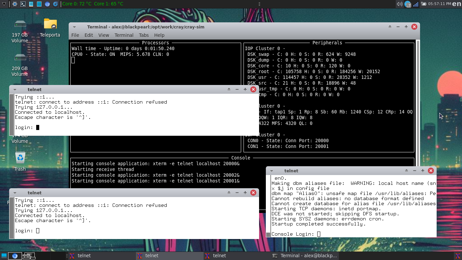
Task: Switch to Terminal alex@blackpearl taskbar button
Action: (x=304, y=256)
